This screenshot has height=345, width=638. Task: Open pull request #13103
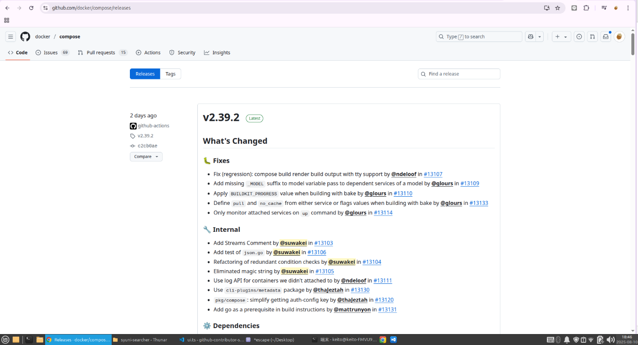[324, 243]
